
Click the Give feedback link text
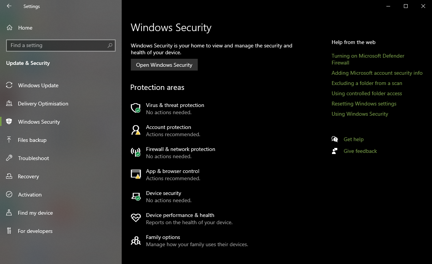tap(360, 151)
